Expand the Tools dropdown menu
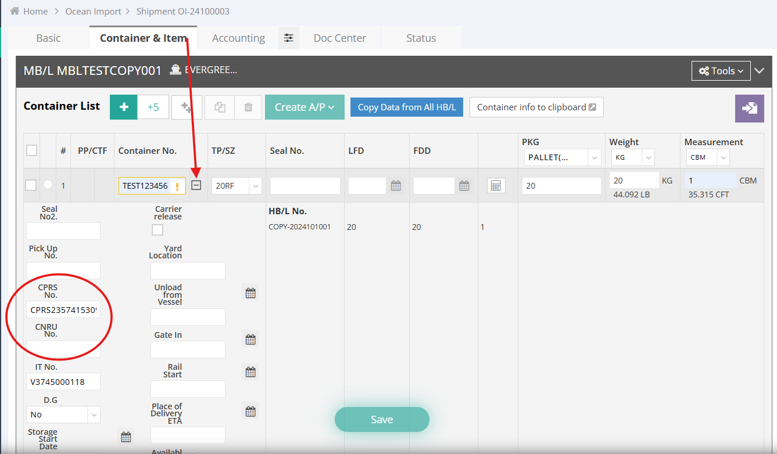This screenshot has width=777, height=454. coord(721,71)
